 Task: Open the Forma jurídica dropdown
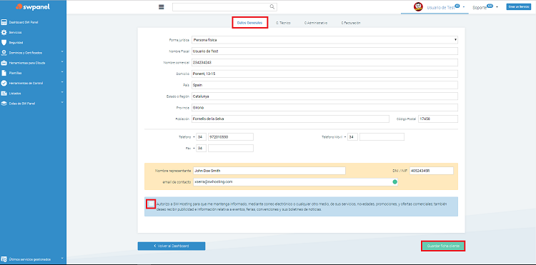tap(324, 40)
